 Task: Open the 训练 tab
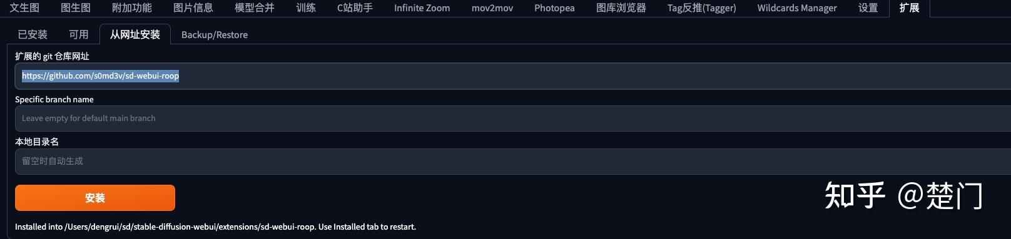(306, 8)
